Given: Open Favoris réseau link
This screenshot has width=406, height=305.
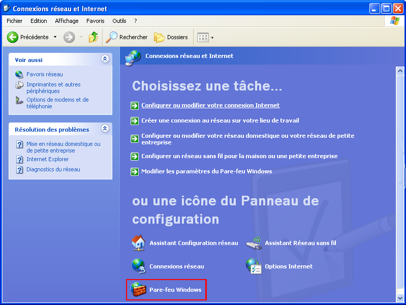Looking at the screenshot, I should click(45, 74).
